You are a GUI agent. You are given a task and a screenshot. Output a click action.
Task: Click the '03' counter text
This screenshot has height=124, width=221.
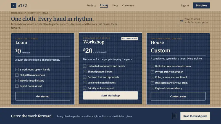coord(182,21)
